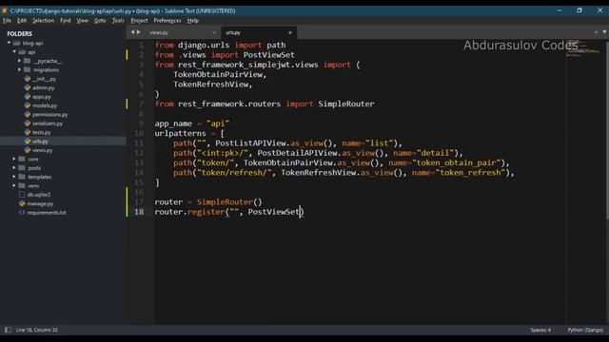Image resolution: width=609 pixels, height=342 pixels.
Task: Expand the templates folder arrow
Action: point(14,177)
